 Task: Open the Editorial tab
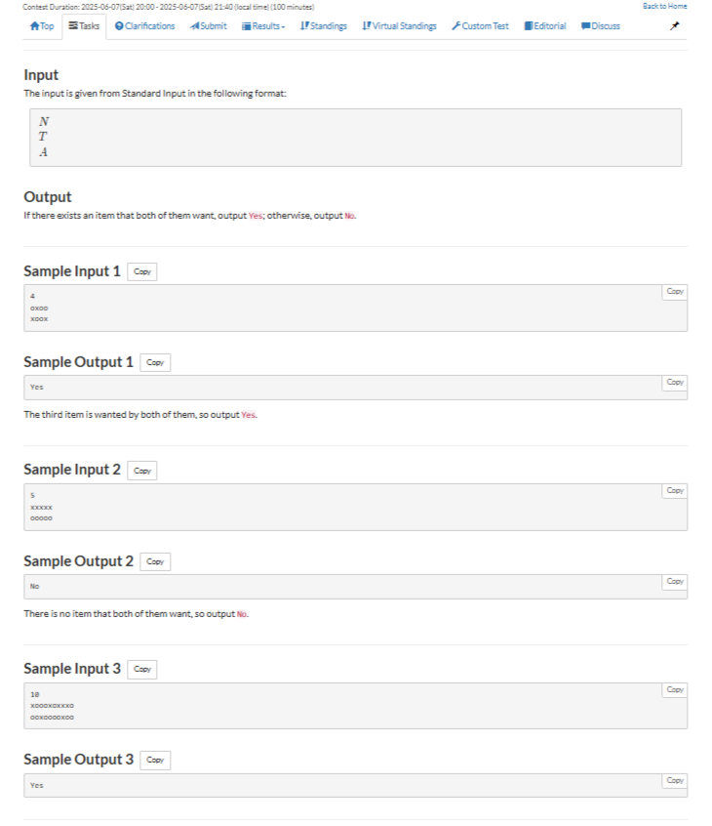point(545,26)
